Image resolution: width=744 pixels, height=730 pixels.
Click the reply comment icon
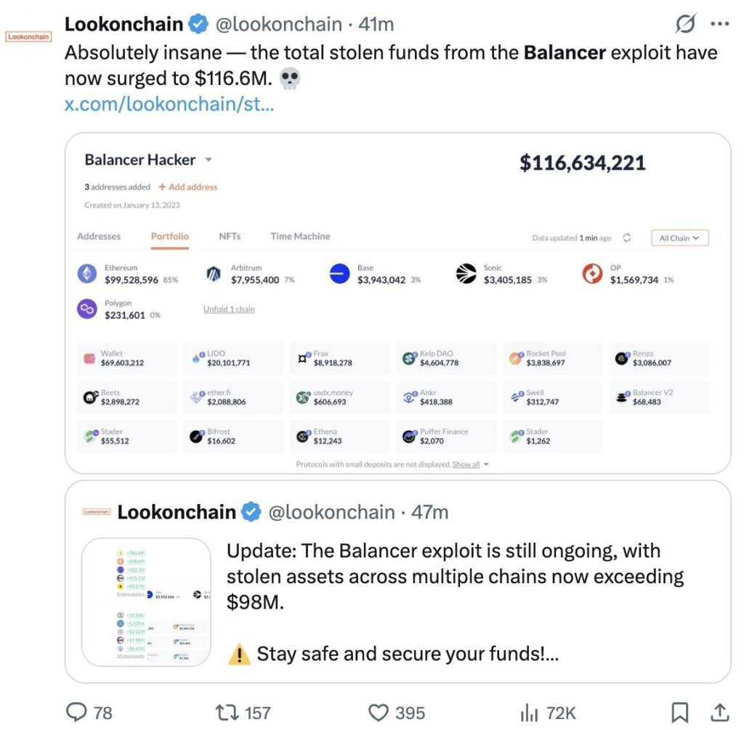[x=76, y=712]
